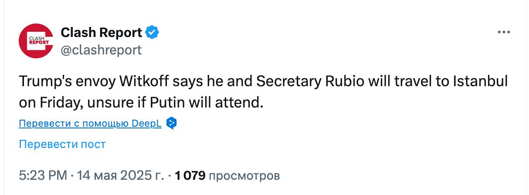Click the "Перевести пост" translate link
Viewport: 529px width, 195px height.
coord(62,144)
